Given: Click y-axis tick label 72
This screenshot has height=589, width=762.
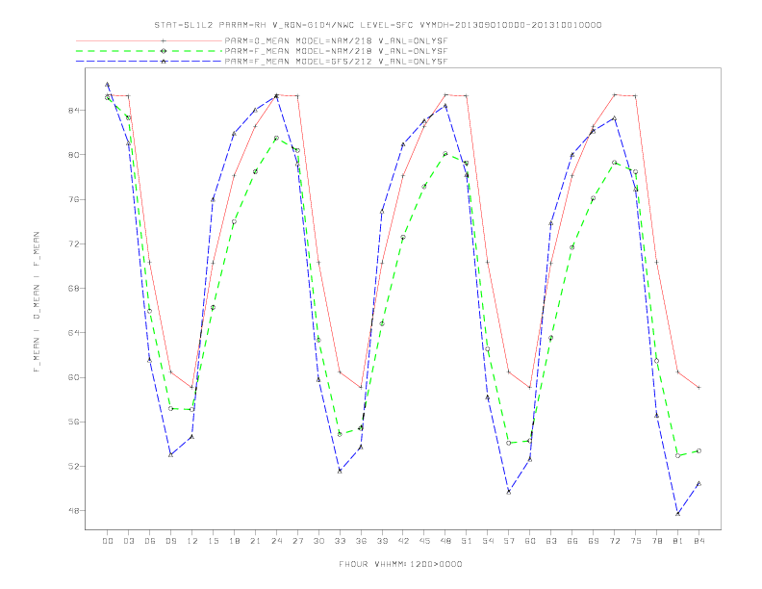Looking at the screenshot, I should pyautogui.click(x=73, y=243).
